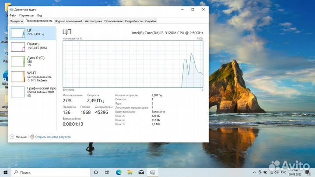Open the NVIDIA GeForce 710M GPU panel
This screenshot has width=315, height=177.
click(32, 92)
